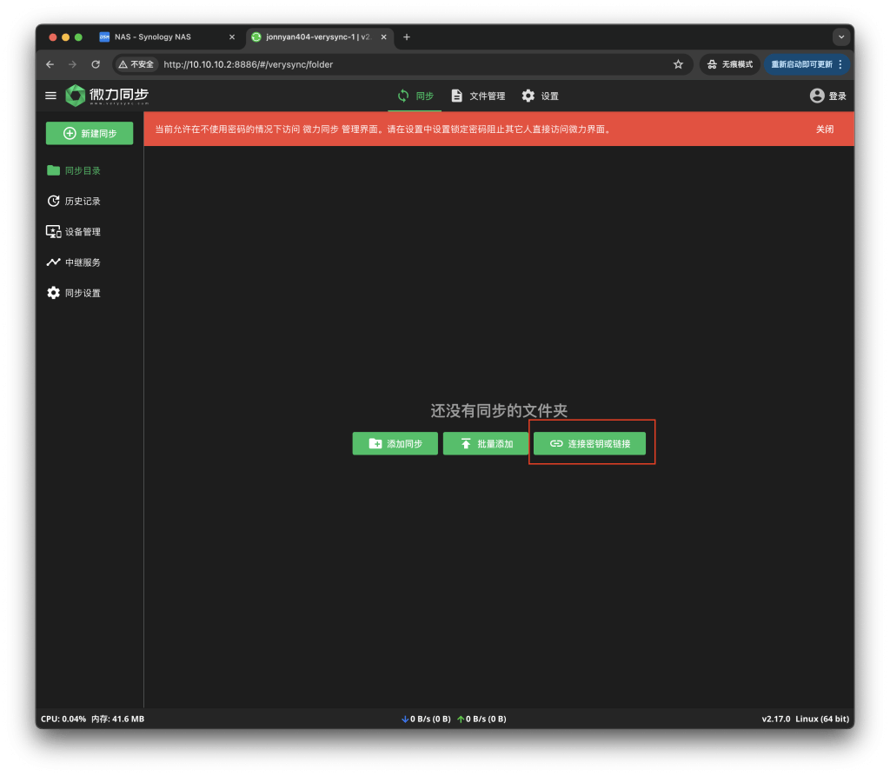Open a new browser tab
The height and width of the screenshot is (776, 890).
pos(407,36)
